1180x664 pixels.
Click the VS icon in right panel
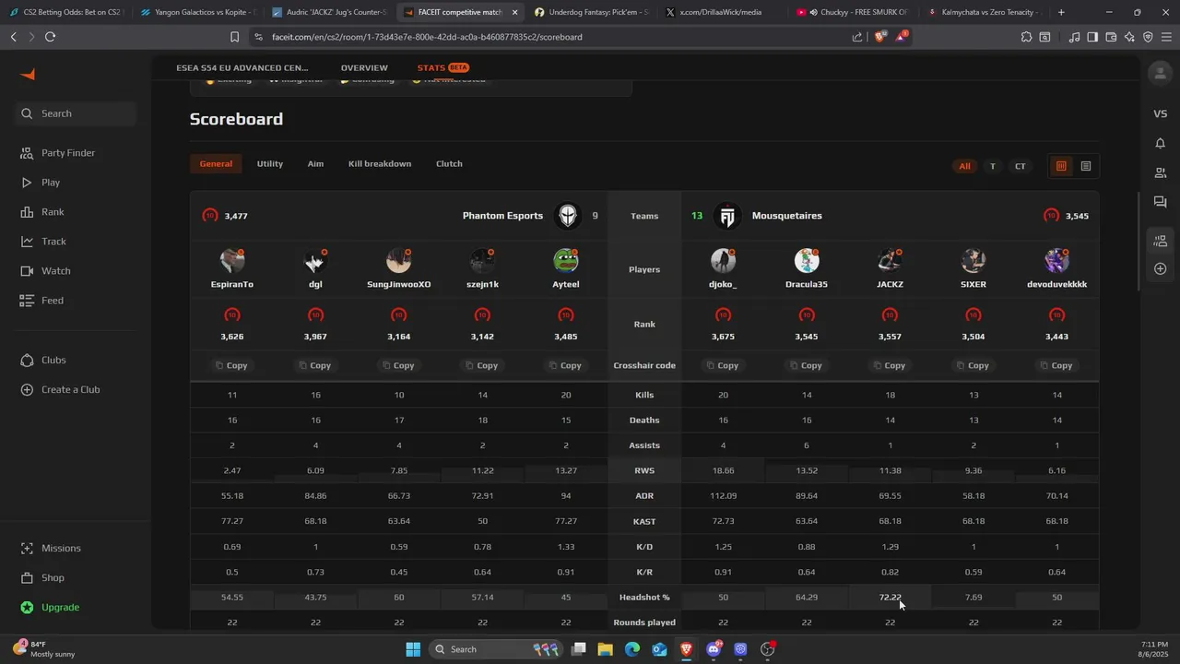[x=1160, y=113]
